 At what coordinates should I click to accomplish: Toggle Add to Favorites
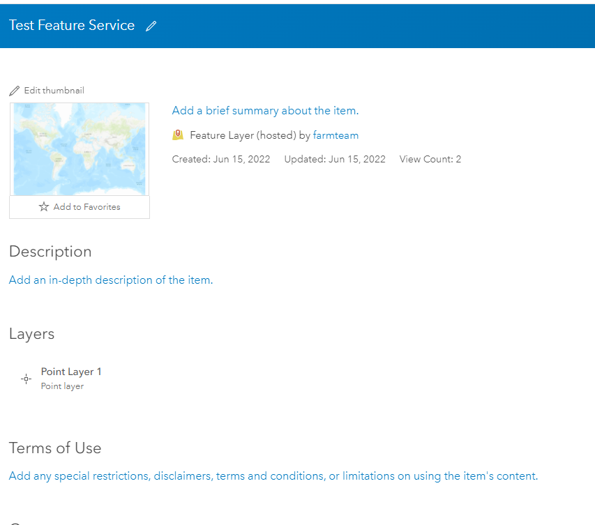(x=79, y=206)
